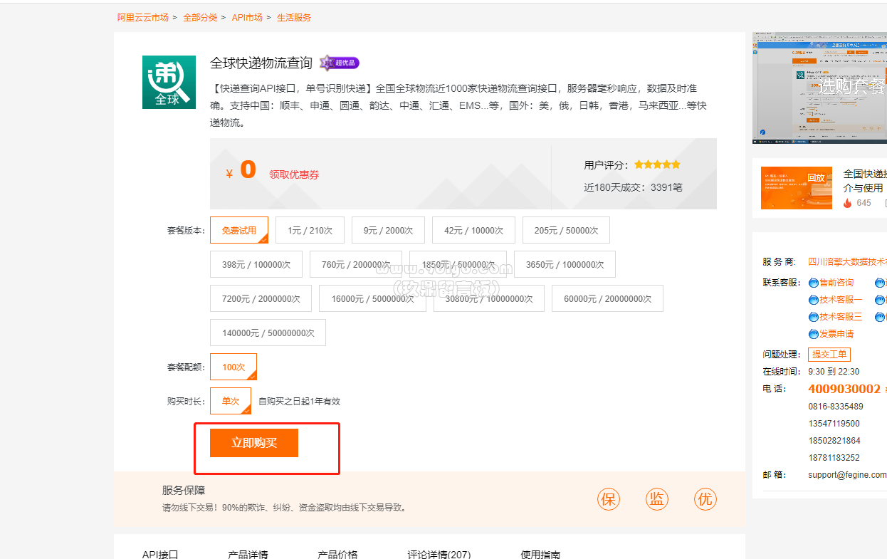
Task: Click the phone number 4009030002
Action: 844,389
